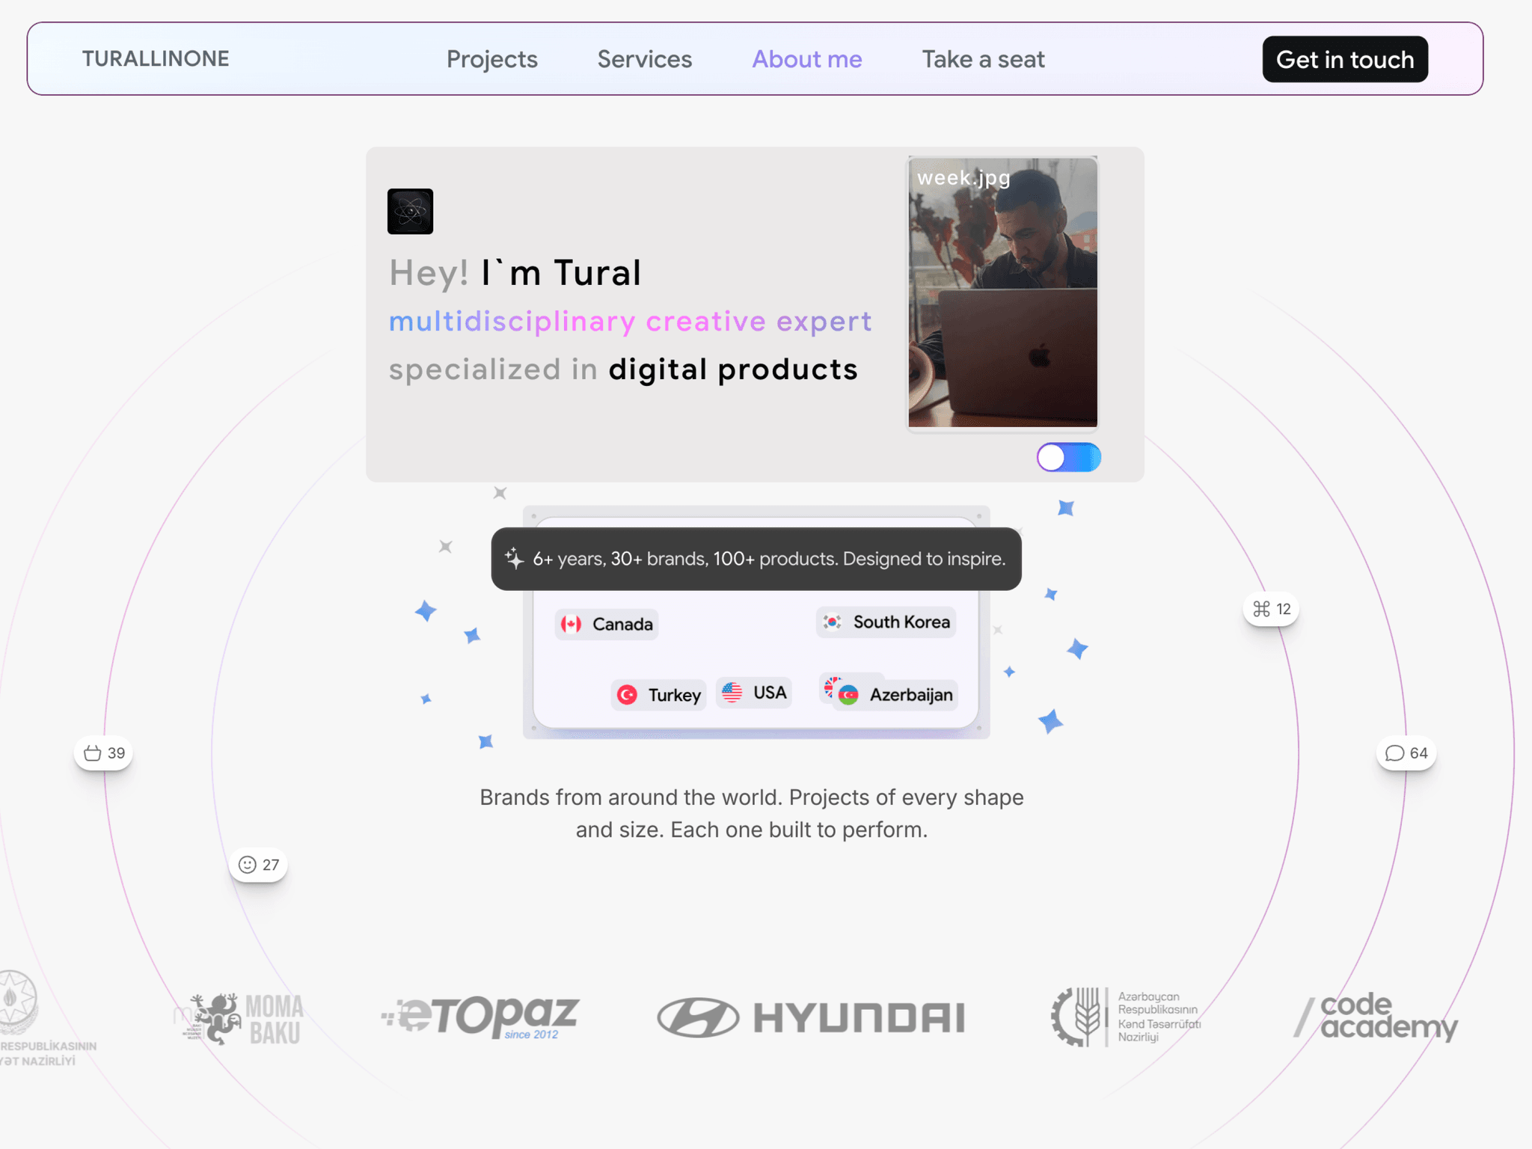
Task: Click the Kənd Təsərrüfatı Nazirliyi logo
Action: click(x=1127, y=1017)
